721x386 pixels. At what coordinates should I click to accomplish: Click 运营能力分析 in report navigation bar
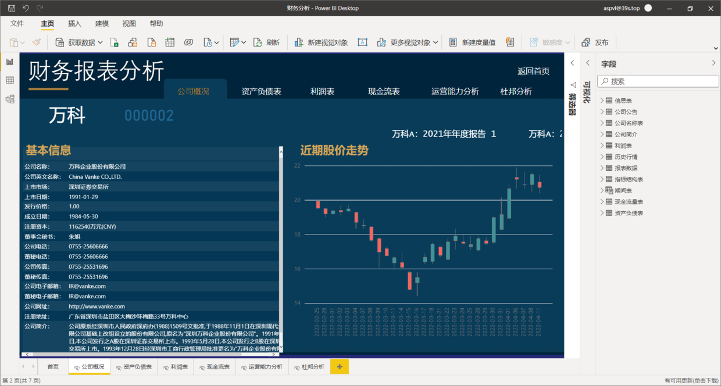(455, 91)
